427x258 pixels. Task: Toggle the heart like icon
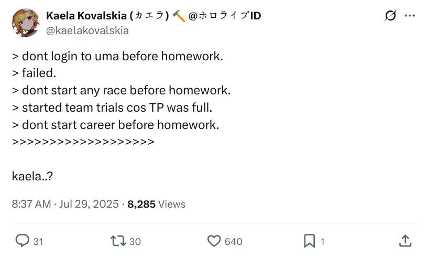[214, 241]
